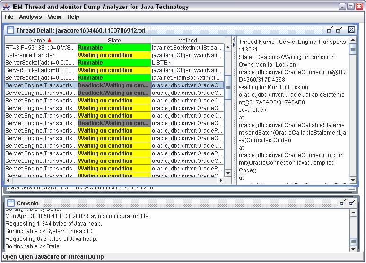Iconify the Console internal frame
The image size is (366, 263).
point(343,203)
